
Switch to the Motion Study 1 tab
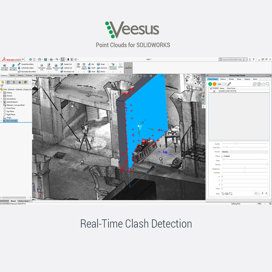pyautogui.click(x=24, y=201)
